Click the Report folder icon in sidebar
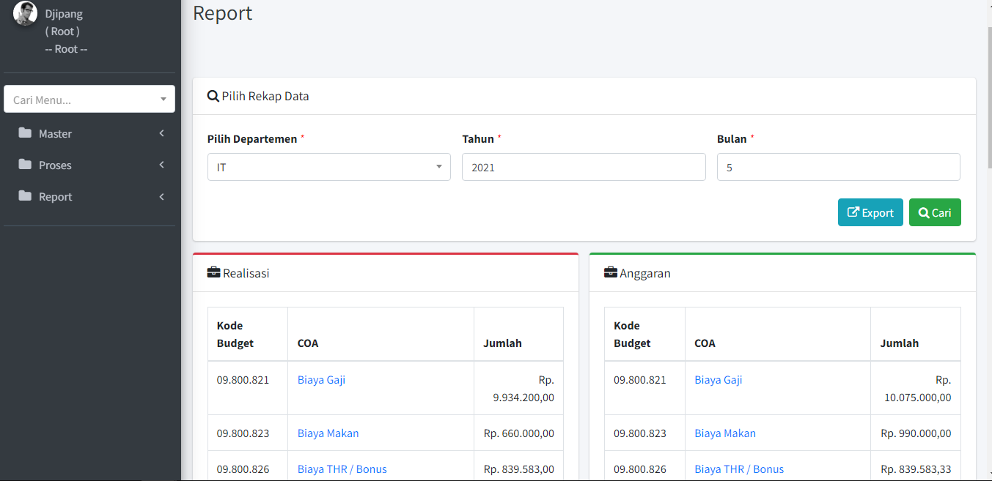The height and width of the screenshot is (481, 992). (x=26, y=196)
